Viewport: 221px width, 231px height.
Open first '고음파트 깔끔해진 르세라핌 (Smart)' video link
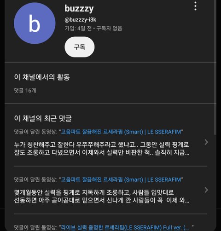click(x=121, y=132)
